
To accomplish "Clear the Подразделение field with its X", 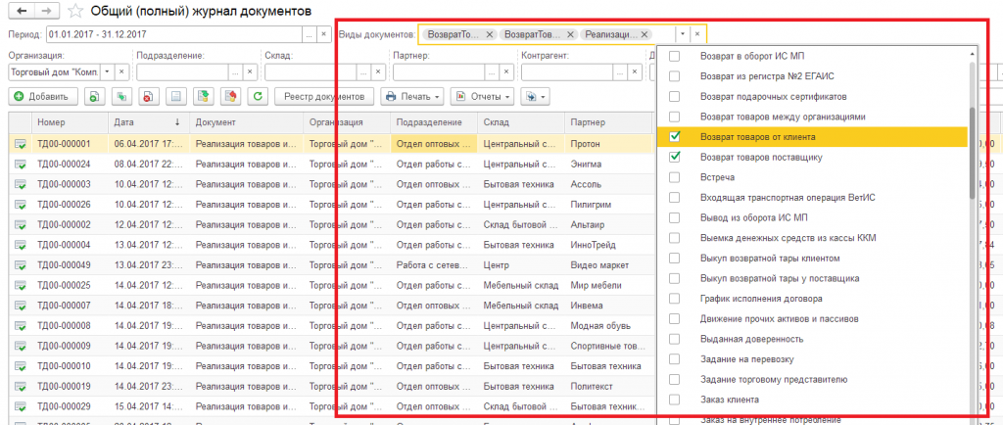I will click(250, 71).
